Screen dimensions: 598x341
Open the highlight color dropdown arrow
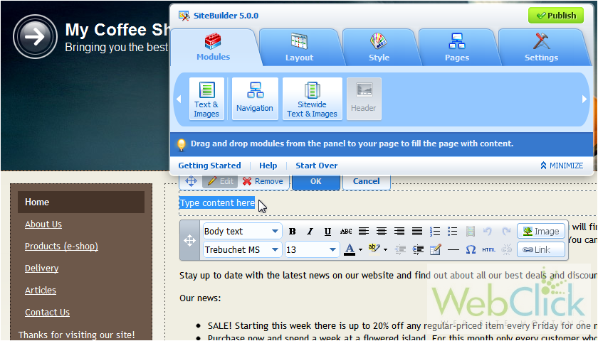pos(386,250)
